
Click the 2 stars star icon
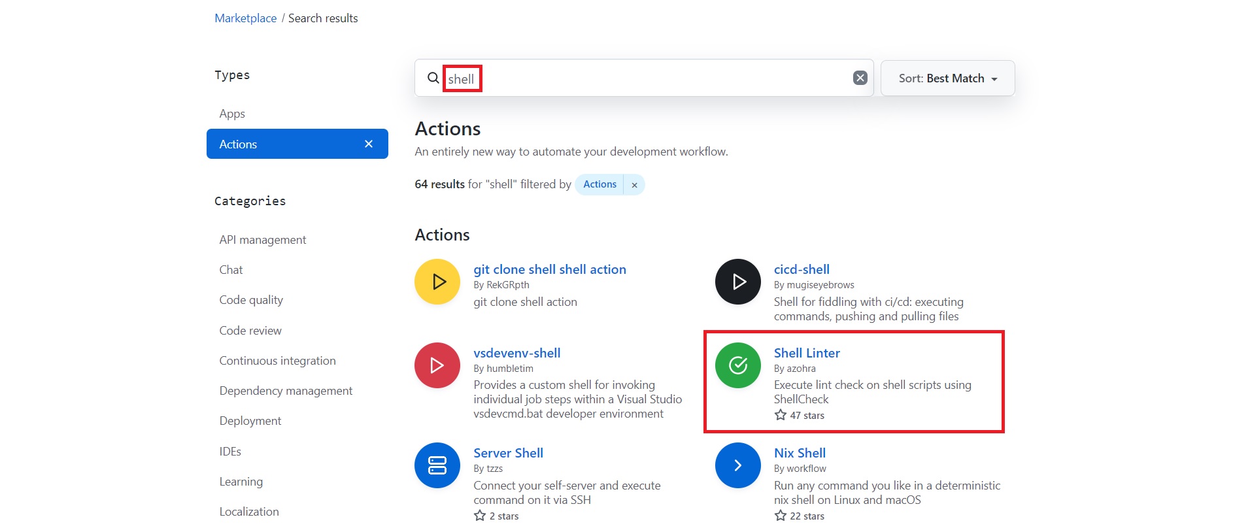pyautogui.click(x=480, y=516)
